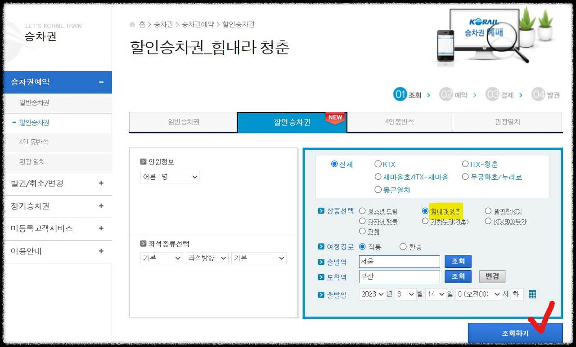Select 환승 for the journey route
This screenshot has width=576, height=347.
(x=403, y=246)
